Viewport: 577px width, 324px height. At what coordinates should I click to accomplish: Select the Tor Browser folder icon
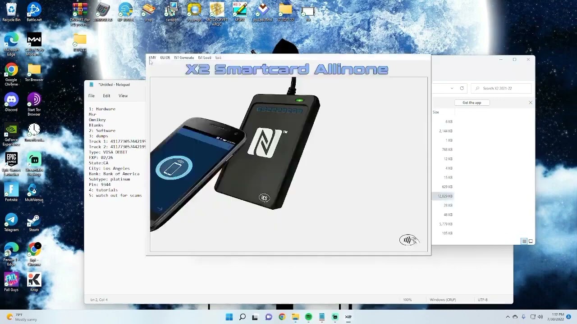tap(34, 72)
